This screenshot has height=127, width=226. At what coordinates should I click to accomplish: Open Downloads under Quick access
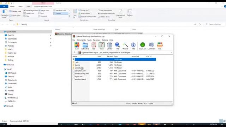click(12, 39)
